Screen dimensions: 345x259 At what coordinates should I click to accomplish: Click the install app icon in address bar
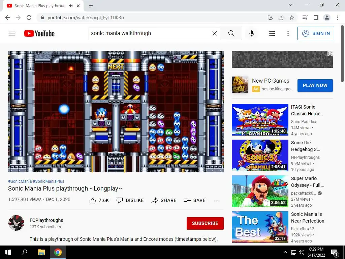pyautogui.click(x=270, y=18)
